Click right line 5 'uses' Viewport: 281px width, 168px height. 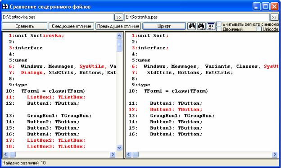(144, 60)
